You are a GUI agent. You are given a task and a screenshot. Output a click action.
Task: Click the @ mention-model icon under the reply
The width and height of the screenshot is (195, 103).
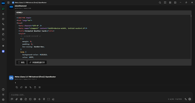(x=26, y=87)
